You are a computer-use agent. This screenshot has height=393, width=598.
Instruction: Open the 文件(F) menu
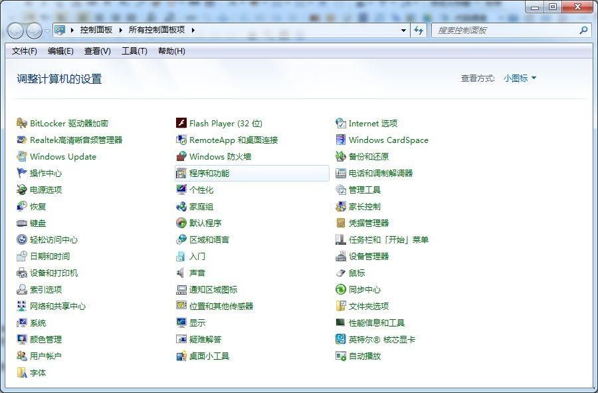pos(24,51)
